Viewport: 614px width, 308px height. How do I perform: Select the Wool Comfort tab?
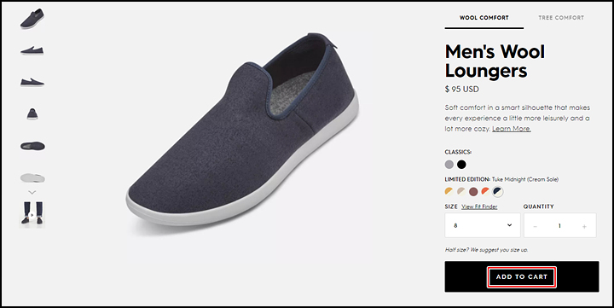tap(484, 18)
